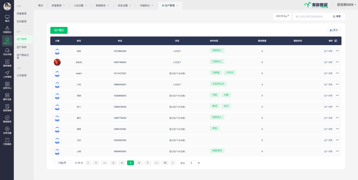Click the 更多 button above the table
Screen dimensions: 358x180
click(334, 30)
